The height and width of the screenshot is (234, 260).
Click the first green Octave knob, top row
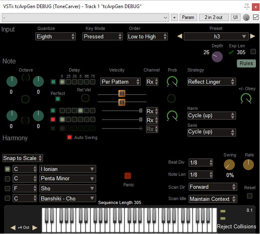coord(12,82)
